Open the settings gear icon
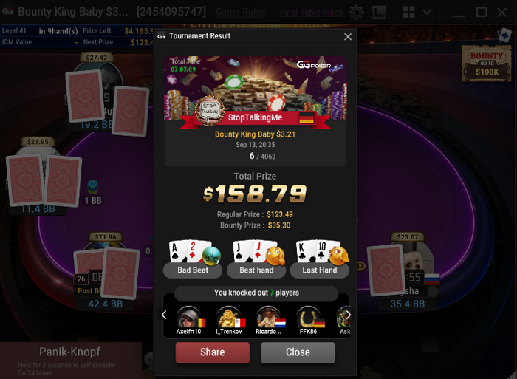Screen dimensions: 517x379 coord(357,13)
